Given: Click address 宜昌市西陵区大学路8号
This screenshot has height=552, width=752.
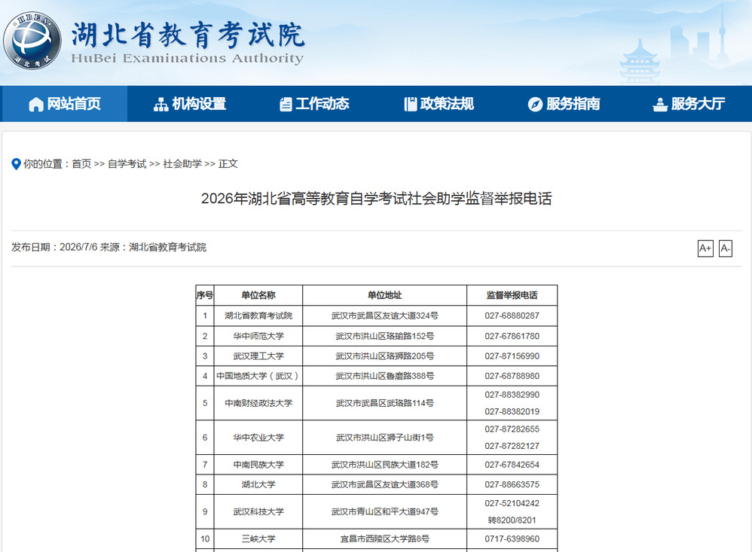Looking at the screenshot, I should coord(384,539).
